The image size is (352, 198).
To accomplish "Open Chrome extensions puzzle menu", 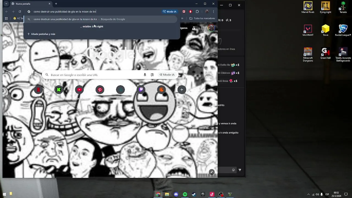I will (197, 12).
